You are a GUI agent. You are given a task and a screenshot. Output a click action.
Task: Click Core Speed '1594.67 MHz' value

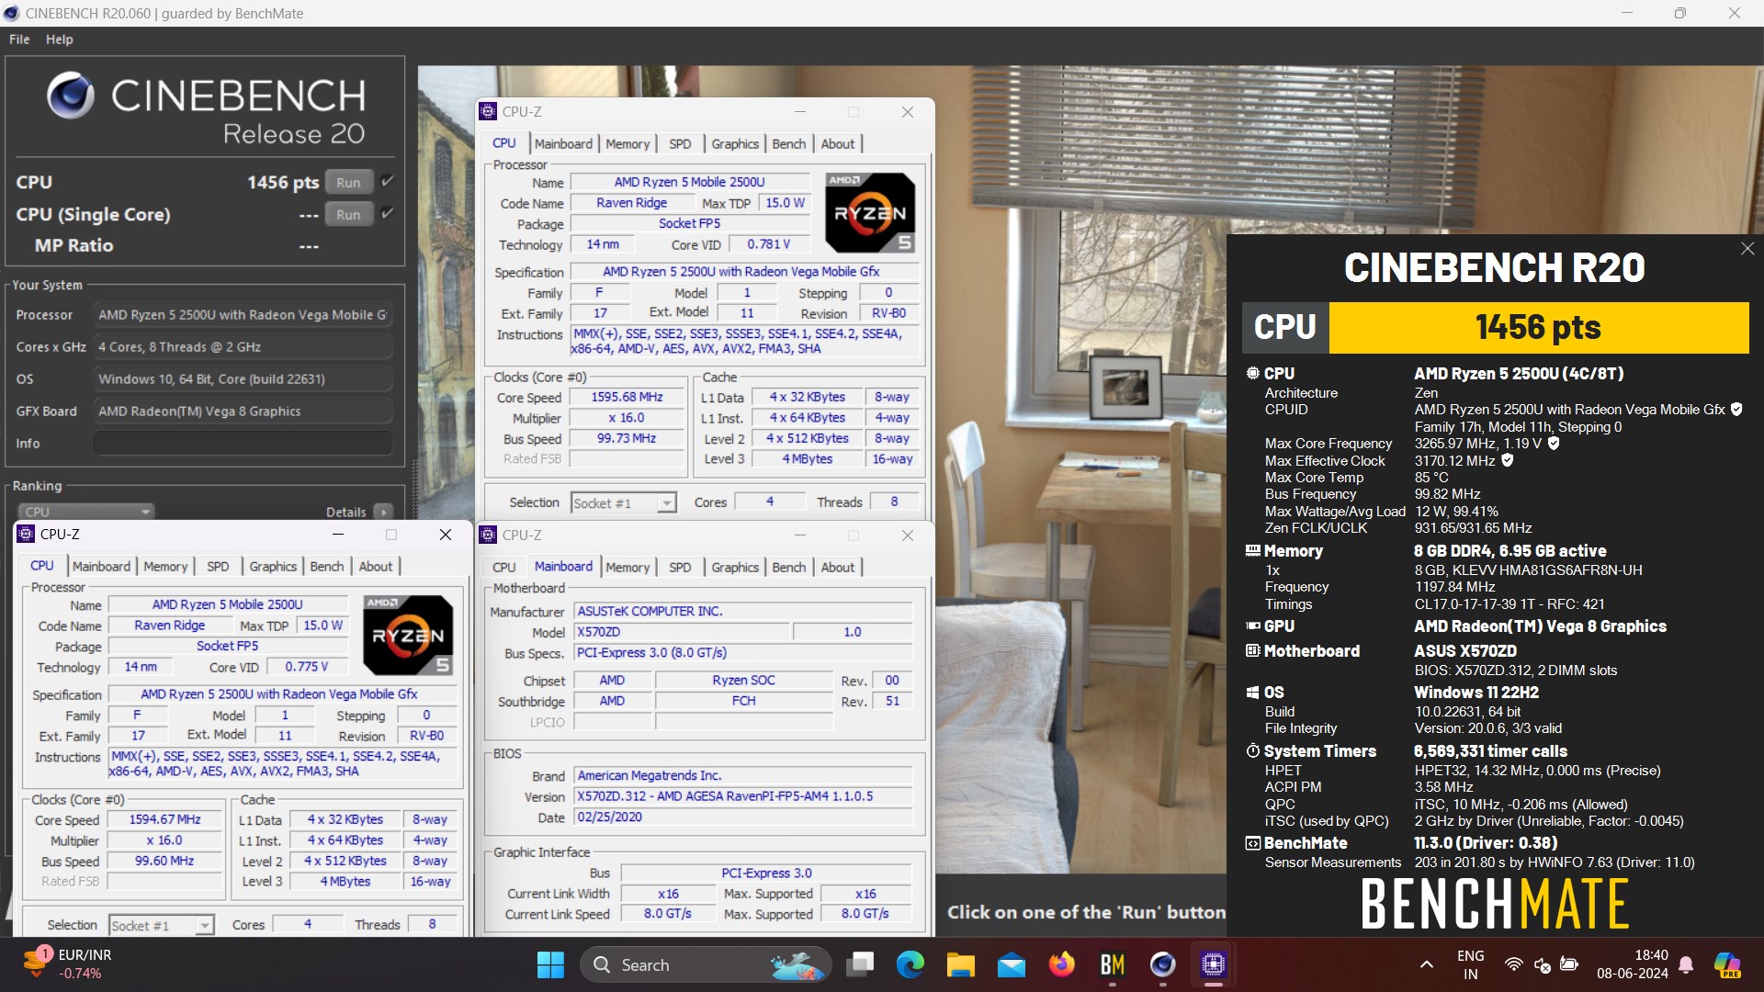pyautogui.click(x=164, y=819)
